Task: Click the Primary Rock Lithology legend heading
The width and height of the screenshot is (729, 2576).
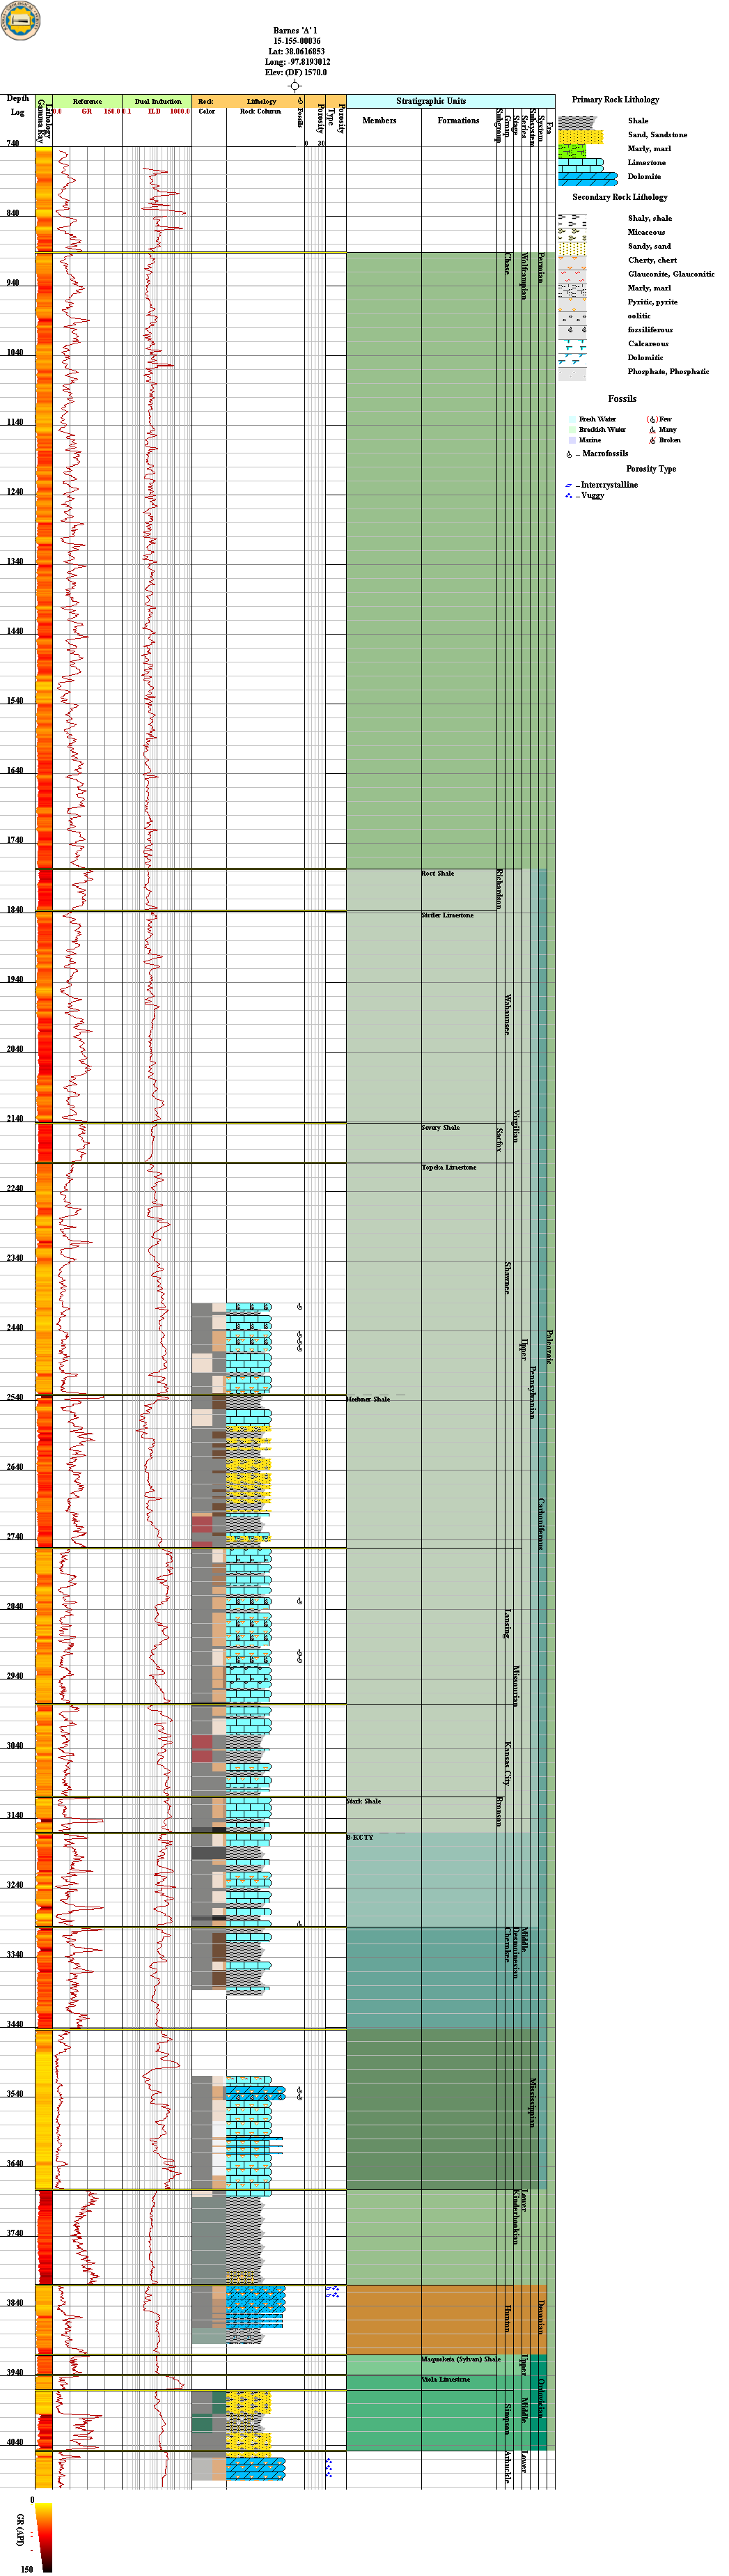Action: click(x=615, y=100)
